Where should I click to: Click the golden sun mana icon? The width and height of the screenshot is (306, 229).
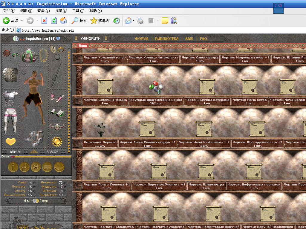(x=57, y=141)
